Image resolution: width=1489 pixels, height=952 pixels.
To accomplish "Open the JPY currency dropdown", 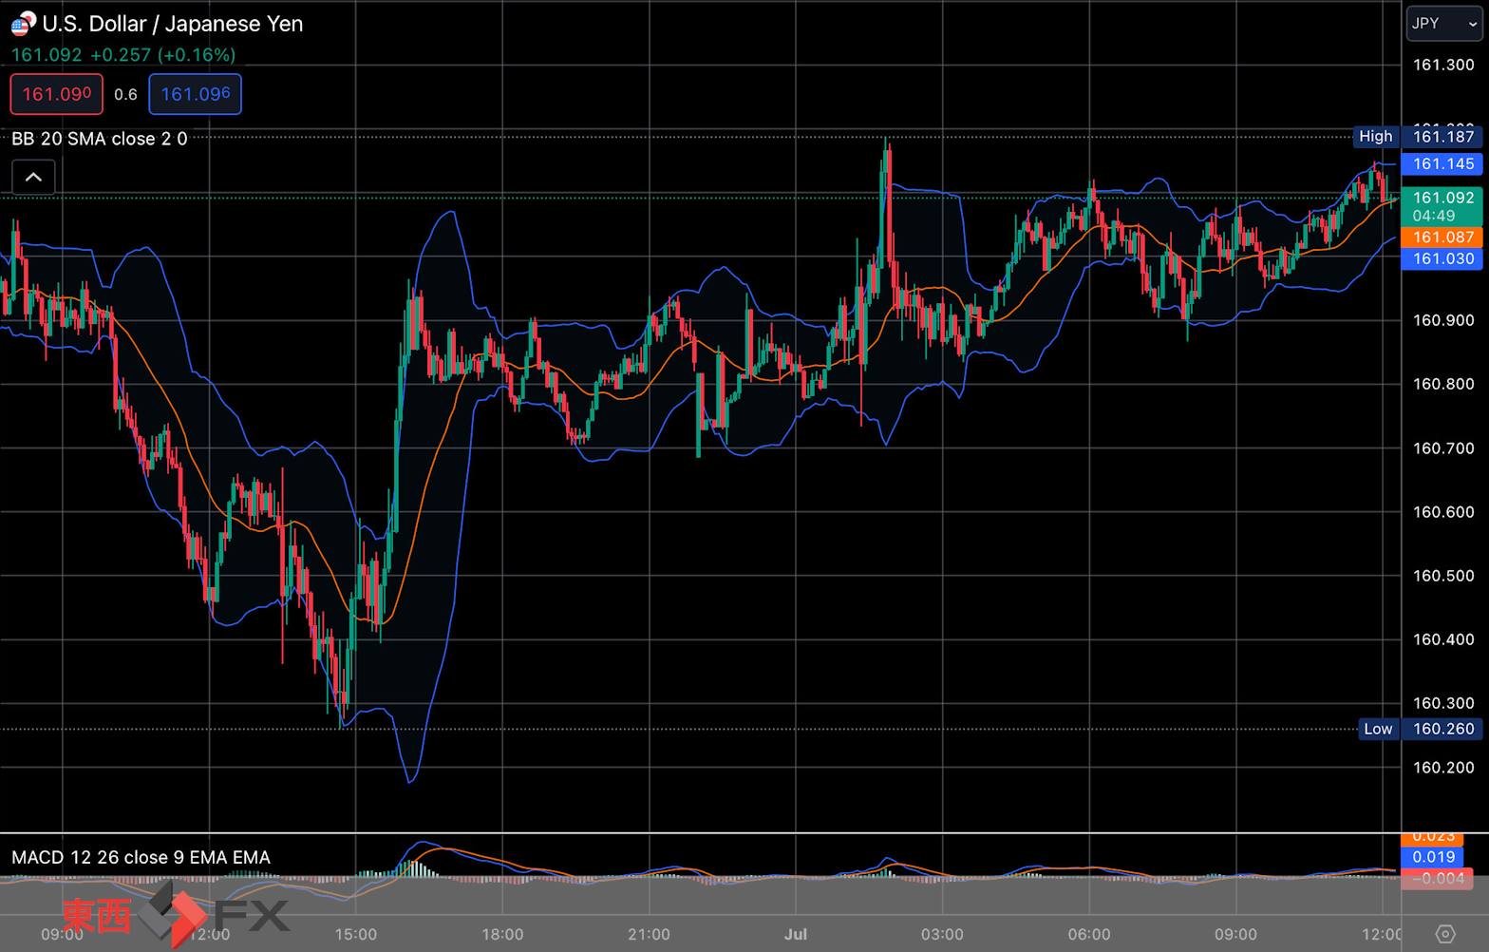I will [1443, 24].
